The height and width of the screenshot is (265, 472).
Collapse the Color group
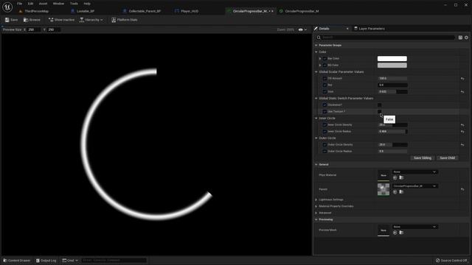coord(316,52)
